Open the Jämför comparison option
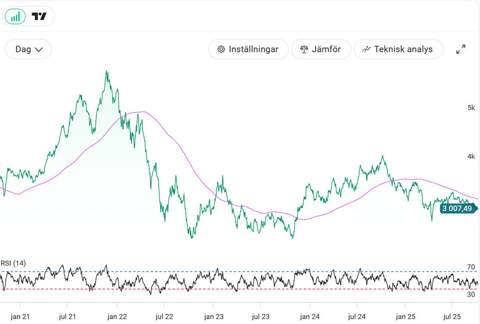 coord(321,49)
